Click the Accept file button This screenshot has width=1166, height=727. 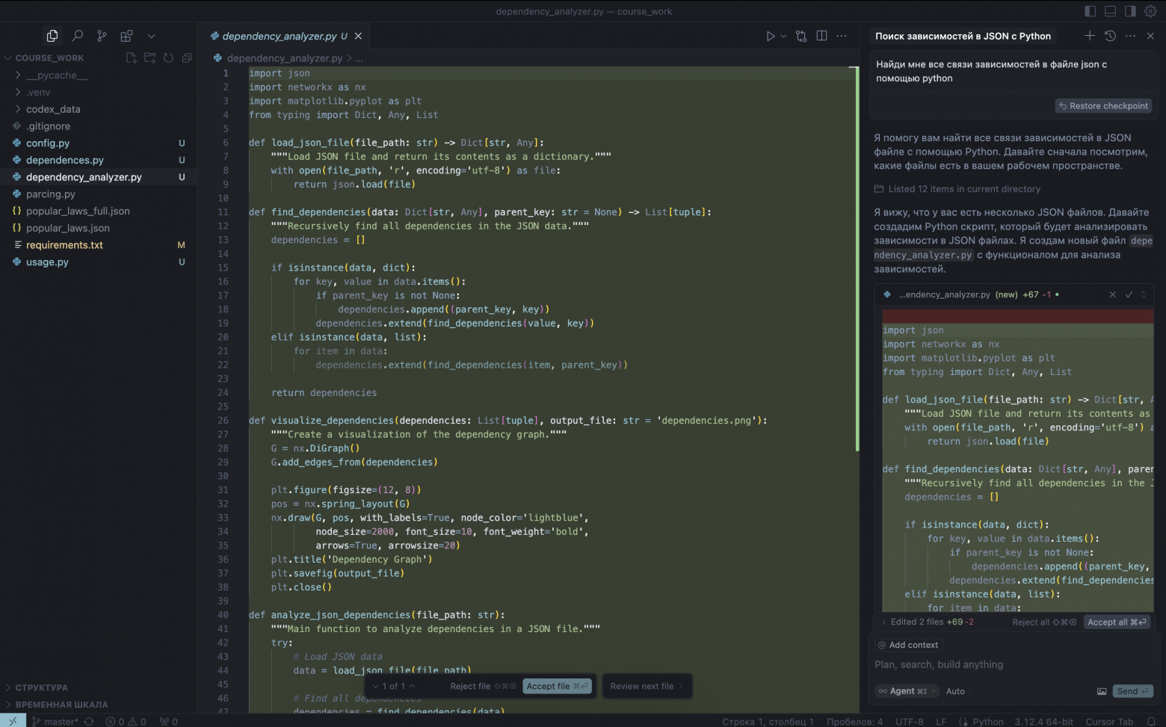pyautogui.click(x=556, y=686)
